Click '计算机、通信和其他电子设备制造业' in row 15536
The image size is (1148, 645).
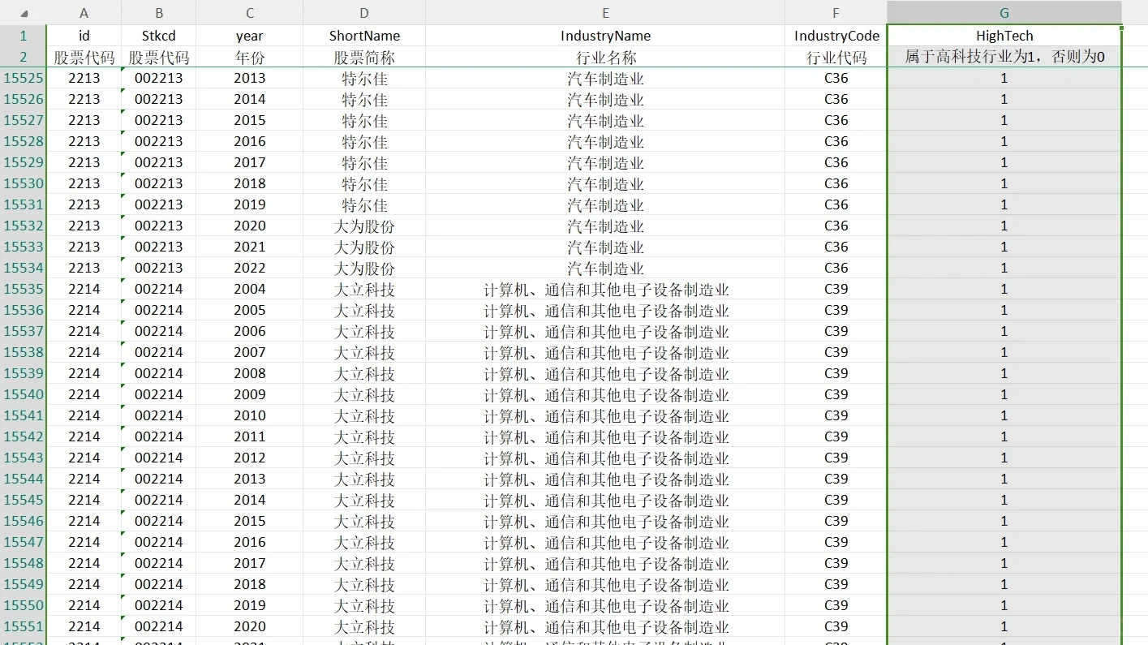[x=605, y=310]
